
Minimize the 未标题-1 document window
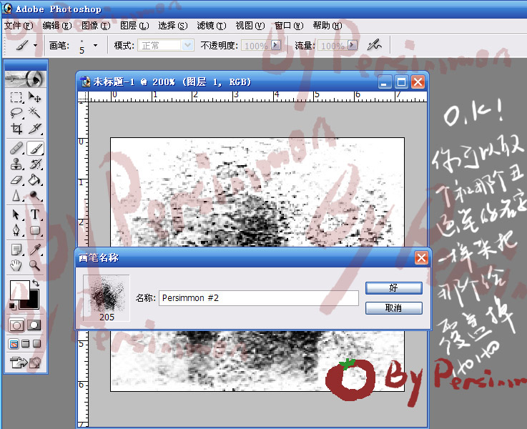(x=385, y=82)
